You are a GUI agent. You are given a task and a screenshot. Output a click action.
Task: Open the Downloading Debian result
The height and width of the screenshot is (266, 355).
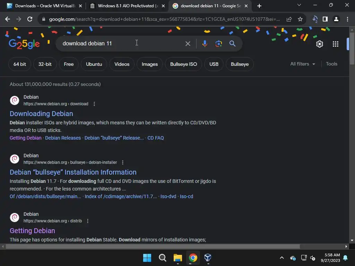[42, 114]
